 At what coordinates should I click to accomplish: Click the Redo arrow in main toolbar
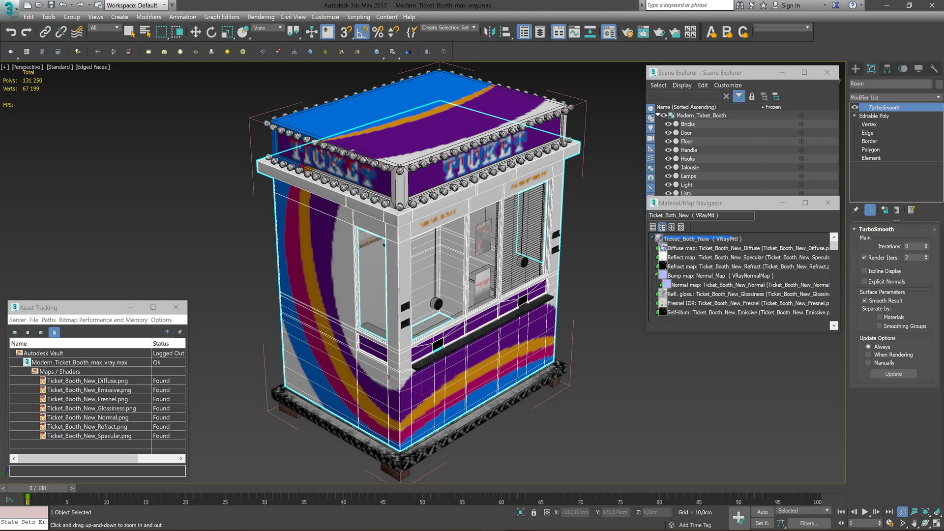coord(27,32)
